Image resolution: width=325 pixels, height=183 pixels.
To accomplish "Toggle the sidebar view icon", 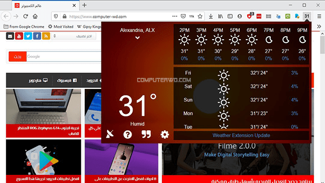I will [x=230, y=16].
